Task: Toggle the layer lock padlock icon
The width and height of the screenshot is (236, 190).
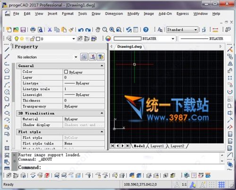Action: 33,39
